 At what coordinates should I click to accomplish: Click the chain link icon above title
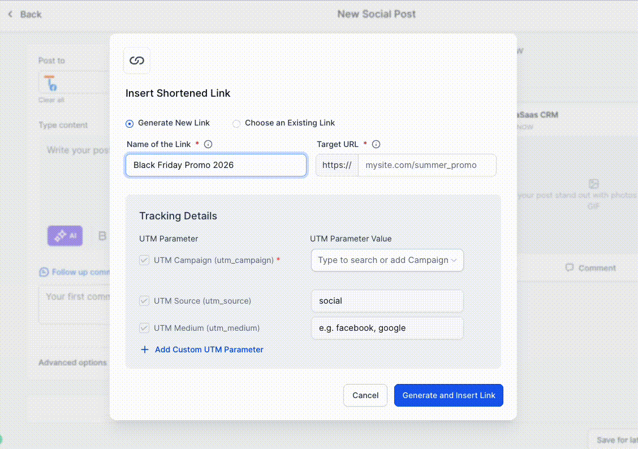coord(137,61)
